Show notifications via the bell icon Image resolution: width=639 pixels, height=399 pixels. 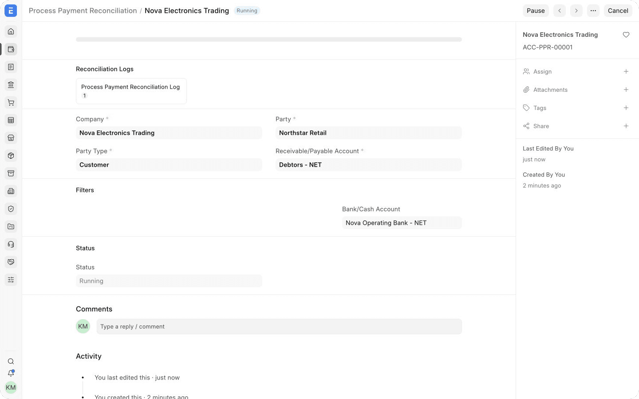11,373
